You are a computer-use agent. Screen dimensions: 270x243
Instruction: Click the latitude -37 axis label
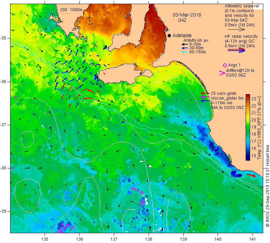[x=3, y=125]
